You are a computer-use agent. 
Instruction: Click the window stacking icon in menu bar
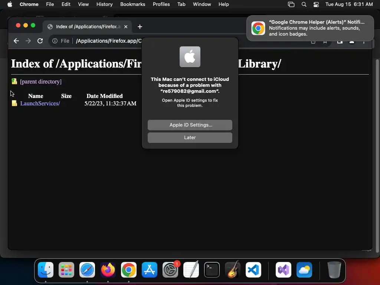[x=291, y=4]
